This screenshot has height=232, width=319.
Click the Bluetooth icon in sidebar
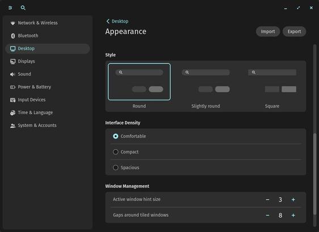click(12, 36)
